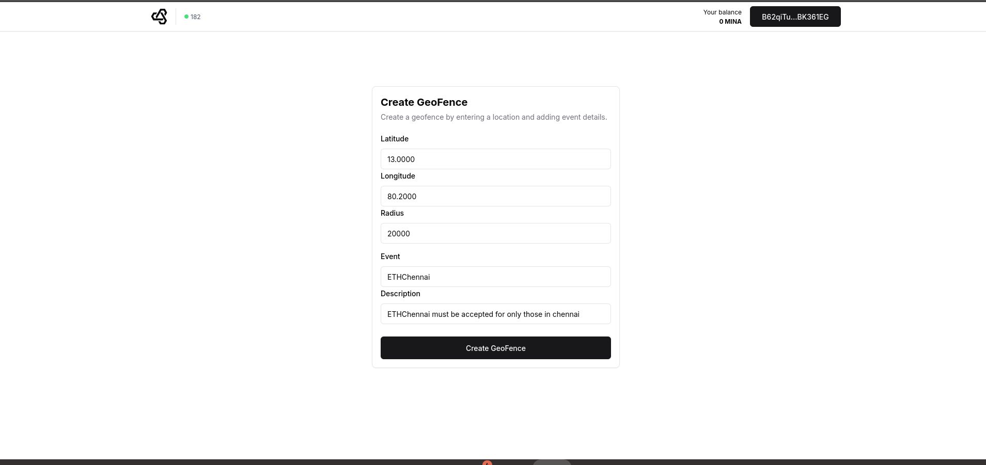
Task: Click the geofence subtitle description text
Action: [x=494, y=117]
